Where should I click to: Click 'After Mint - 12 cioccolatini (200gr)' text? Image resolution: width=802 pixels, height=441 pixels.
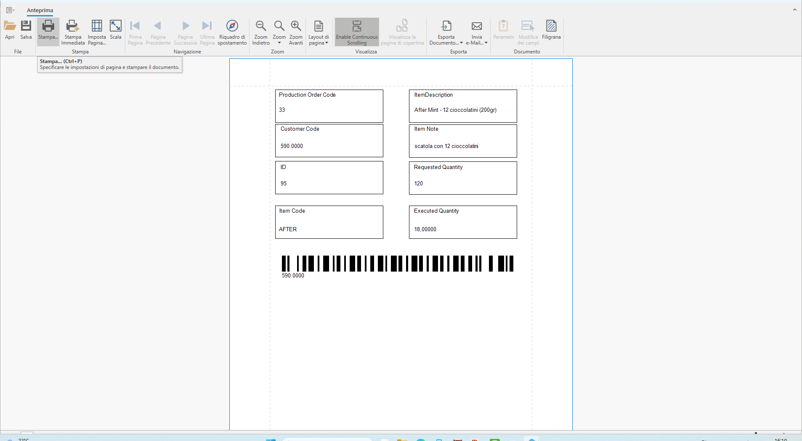click(455, 110)
